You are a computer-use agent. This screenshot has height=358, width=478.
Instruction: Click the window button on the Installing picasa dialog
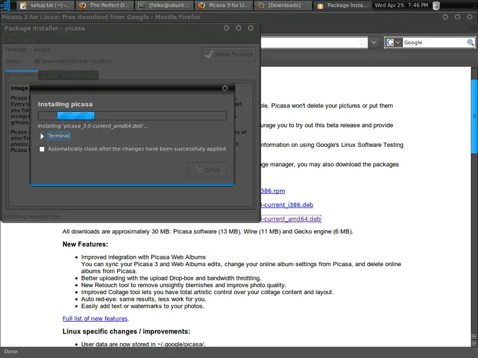pos(225,88)
